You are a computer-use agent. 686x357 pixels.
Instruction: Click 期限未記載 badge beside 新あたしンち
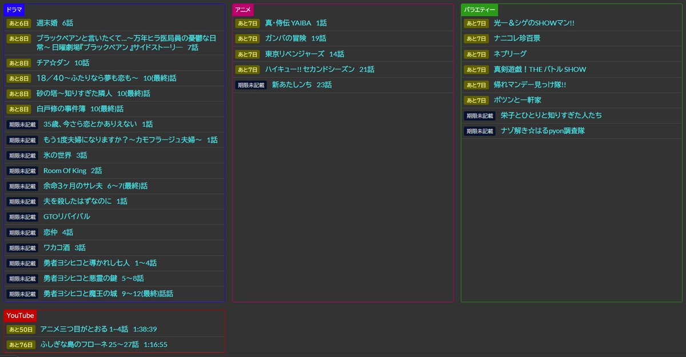pos(251,85)
